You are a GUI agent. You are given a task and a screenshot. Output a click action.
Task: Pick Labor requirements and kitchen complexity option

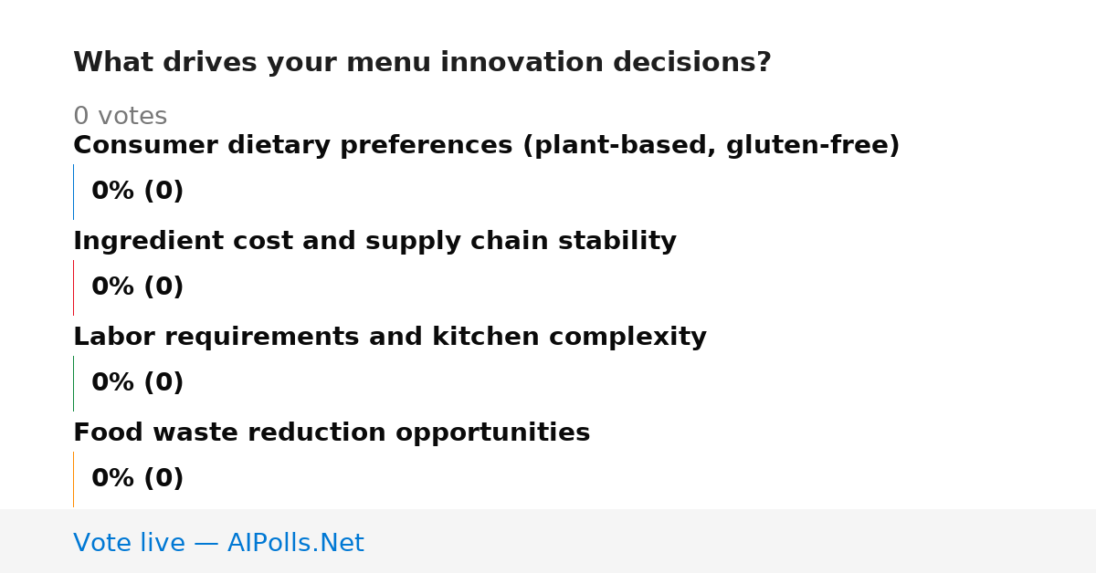click(x=390, y=338)
